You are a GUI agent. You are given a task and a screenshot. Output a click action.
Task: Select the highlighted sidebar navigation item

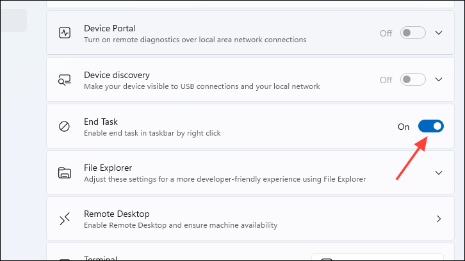pos(13,20)
